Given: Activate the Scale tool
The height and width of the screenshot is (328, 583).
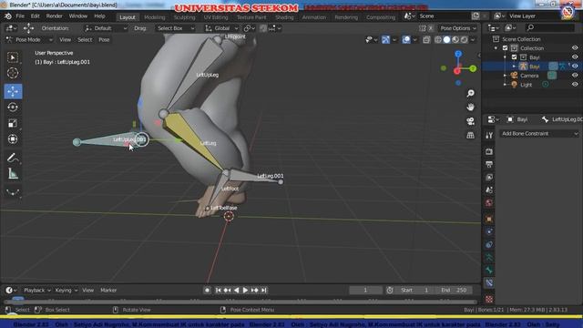Looking at the screenshot, I should 13,123.
